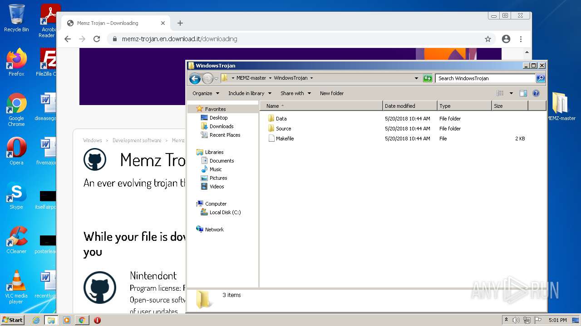Click the Explorer Back button
This screenshot has width=581, height=326.
tap(195, 78)
